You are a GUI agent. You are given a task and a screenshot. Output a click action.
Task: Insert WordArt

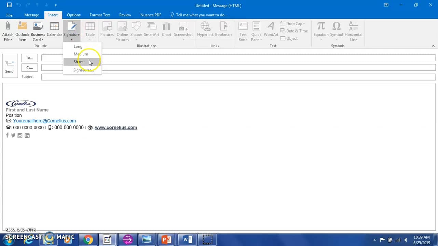tap(271, 29)
